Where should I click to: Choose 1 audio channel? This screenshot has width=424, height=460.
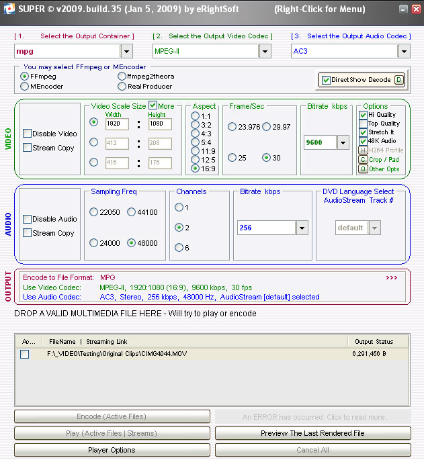coord(179,208)
